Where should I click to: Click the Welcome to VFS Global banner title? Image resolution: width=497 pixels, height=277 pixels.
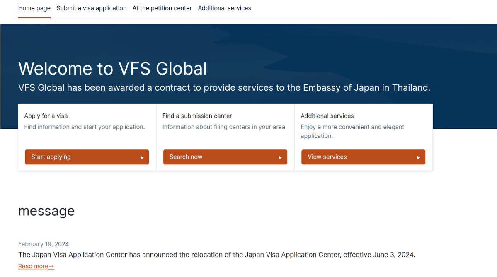pyautogui.click(x=112, y=69)
